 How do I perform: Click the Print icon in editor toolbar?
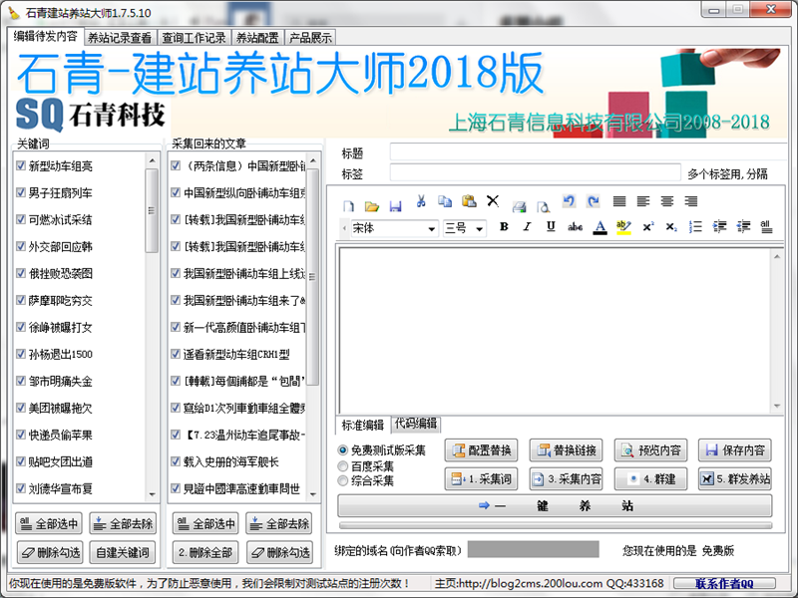(x=519, y=205)
